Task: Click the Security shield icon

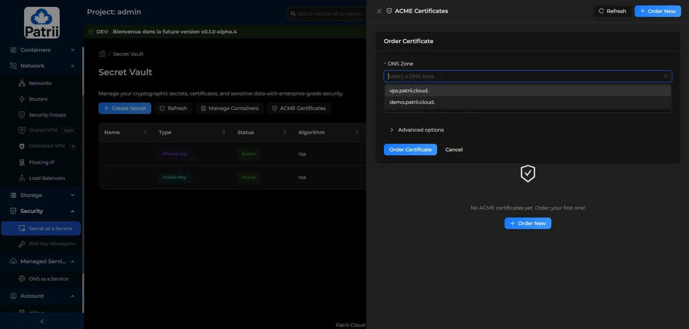Action: 13,211
